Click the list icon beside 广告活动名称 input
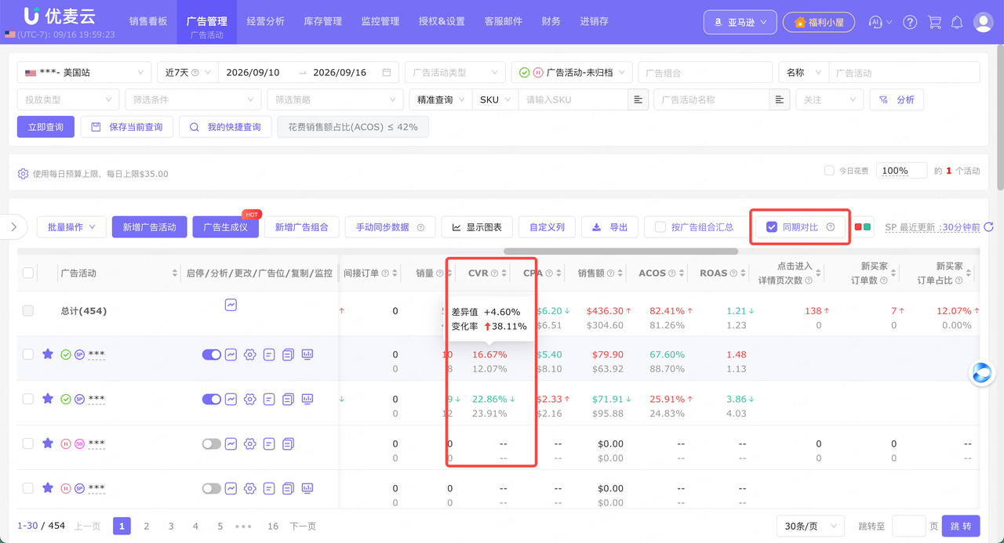 point(780,100)
